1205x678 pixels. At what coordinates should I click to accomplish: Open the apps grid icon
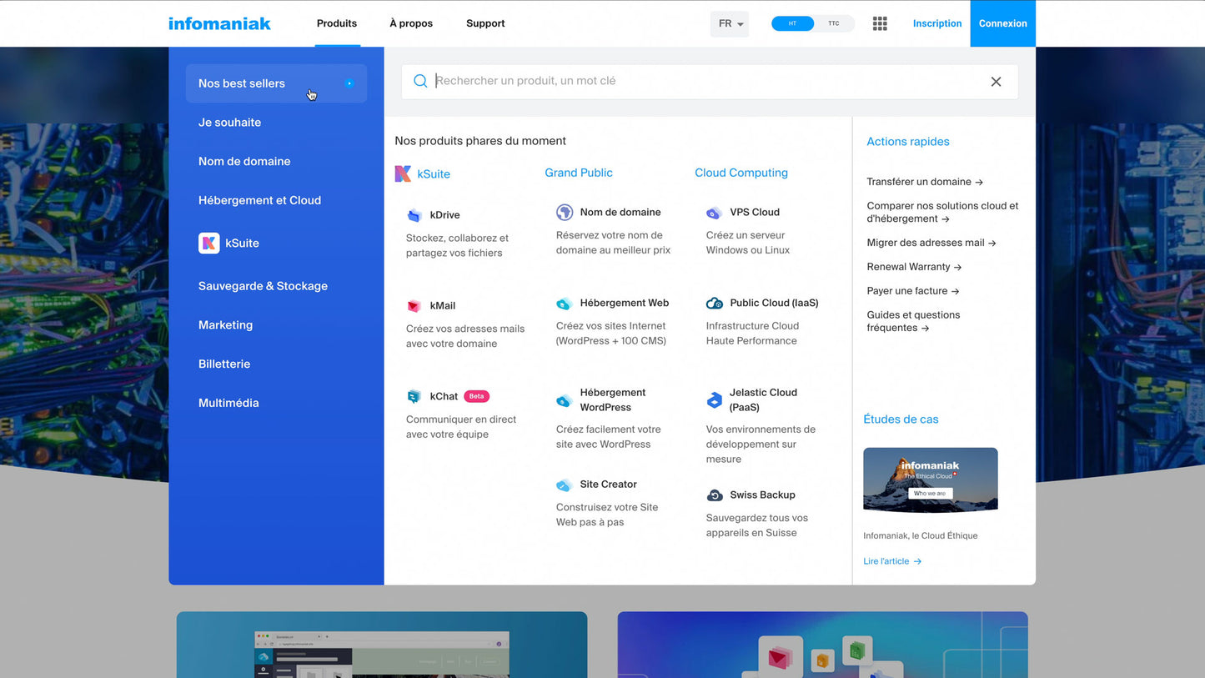[x=880, y=23]
